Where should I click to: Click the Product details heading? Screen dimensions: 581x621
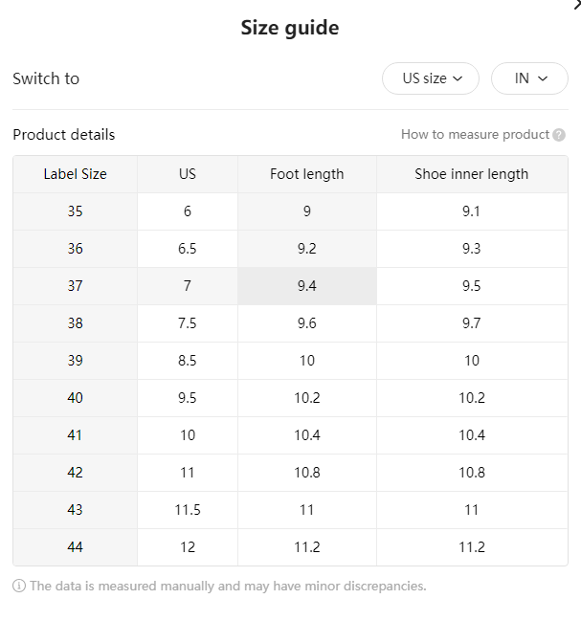pos(64,135)
